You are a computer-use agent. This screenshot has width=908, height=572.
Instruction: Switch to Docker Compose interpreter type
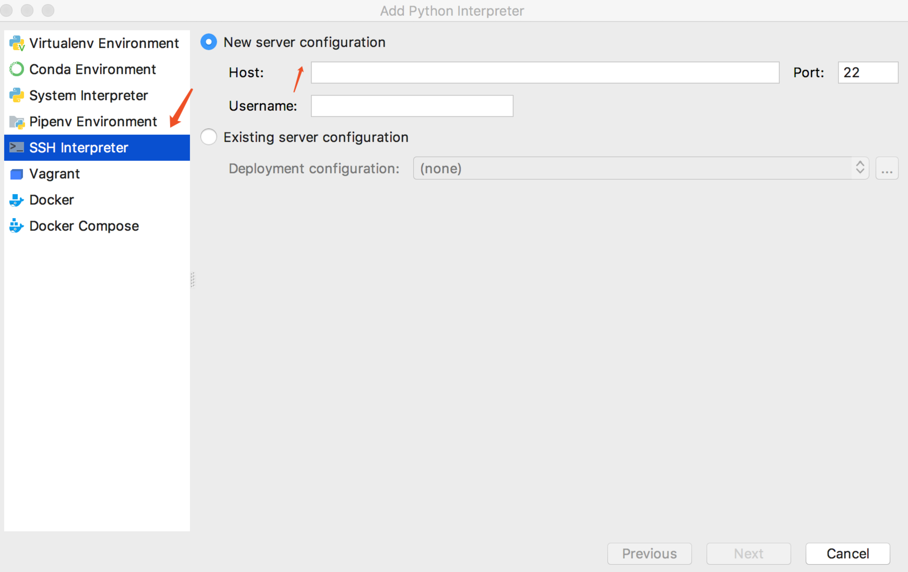pyautogui.click(x=84, y=226)
